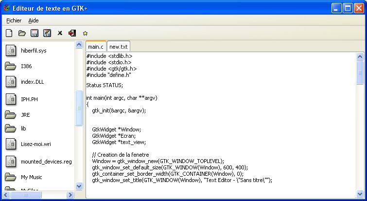Click the 'gtk_init(&argc, &argv);' line
This screenshot has width=367, height=201.
pyautogui.click(x=119, y=110)
